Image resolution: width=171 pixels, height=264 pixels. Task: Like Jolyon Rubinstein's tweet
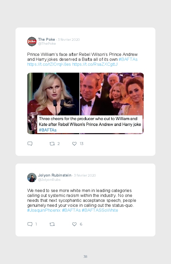click(x=74, y=224)
